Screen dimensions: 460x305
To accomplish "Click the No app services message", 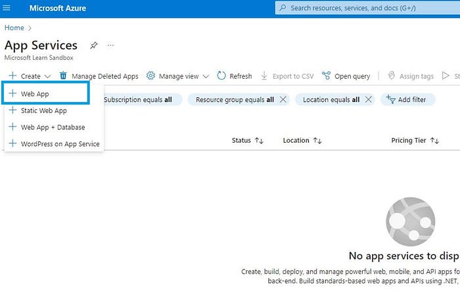I will tap(404, 256).
